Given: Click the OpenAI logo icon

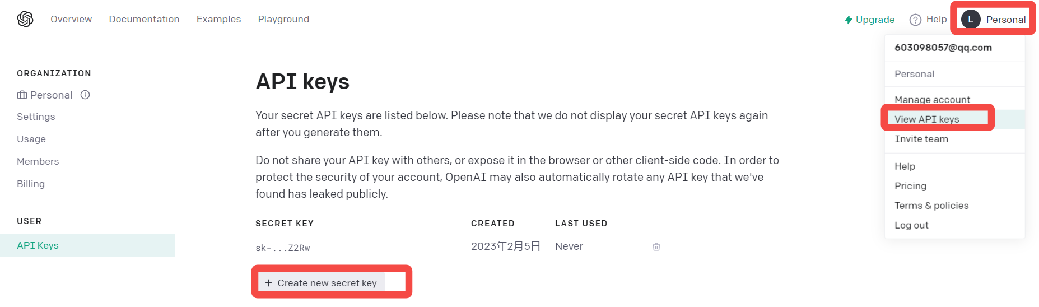Looking at the screenshot, I should pos(25,19).
